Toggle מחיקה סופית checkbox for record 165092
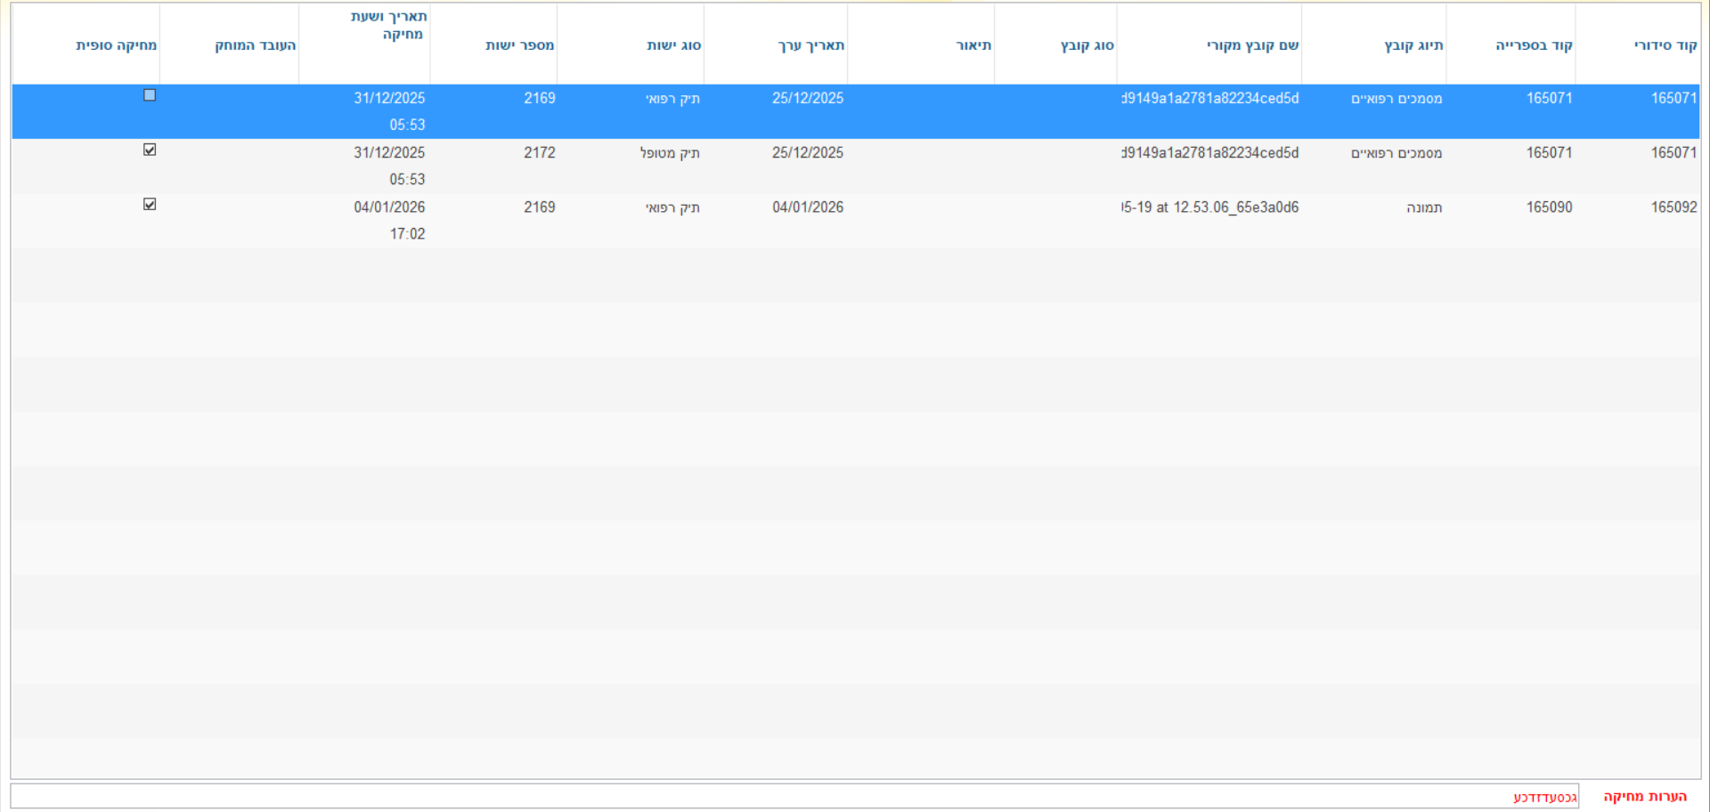Viewport: 1710px width, 812px height. pos(150,204)
